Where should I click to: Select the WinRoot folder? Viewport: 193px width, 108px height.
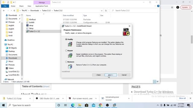[x=32, y=19]
